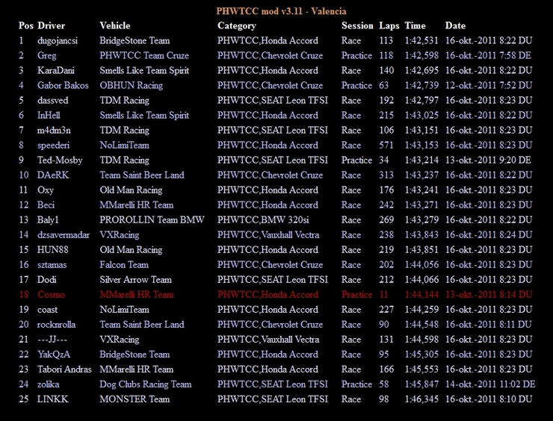The width and height of the screenshot is (553, 421).
Task: Select driver name 'Greg'
Action: pyautogui.click(x=46, y=56)
